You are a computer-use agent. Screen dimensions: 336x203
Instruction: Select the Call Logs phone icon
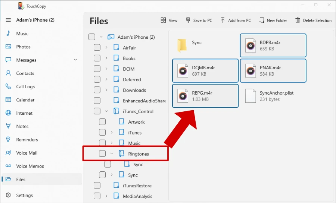[8, 86]
